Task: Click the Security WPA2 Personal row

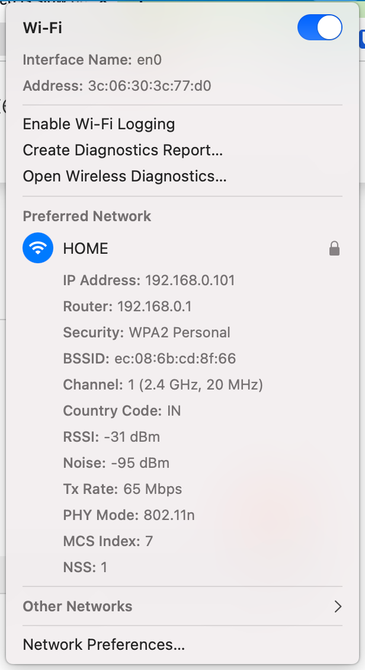Action: coord(146,333)
